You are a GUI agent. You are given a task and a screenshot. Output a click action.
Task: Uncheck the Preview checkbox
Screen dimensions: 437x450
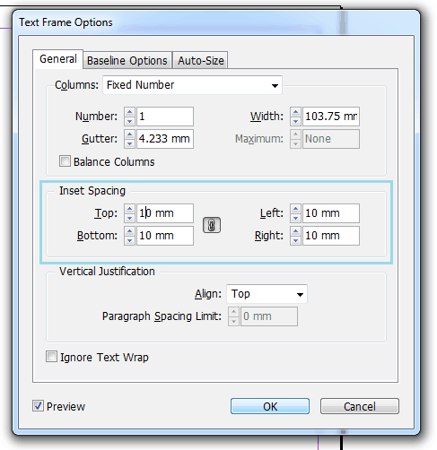pyautogui.click(x=38, y=406)
